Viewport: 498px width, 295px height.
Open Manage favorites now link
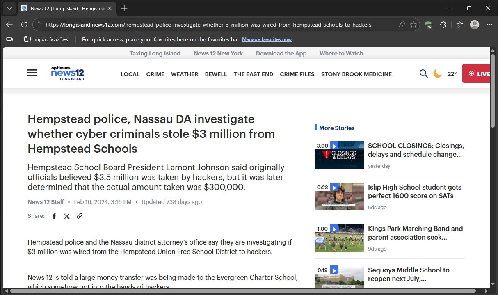point(267,39)
